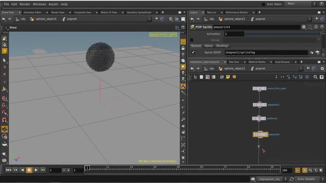Viewport: 326px width, 183px height.
Task: Jump to the first frame
Action: (x=8, y=170)
